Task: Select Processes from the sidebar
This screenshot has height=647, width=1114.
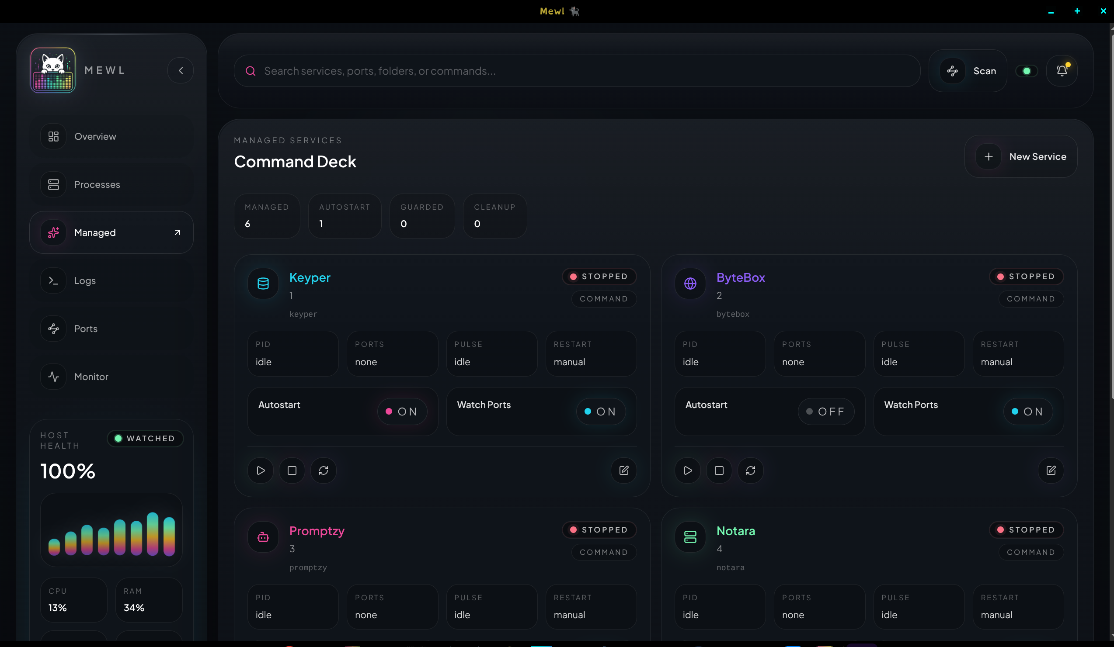Action: click(97, 184)
